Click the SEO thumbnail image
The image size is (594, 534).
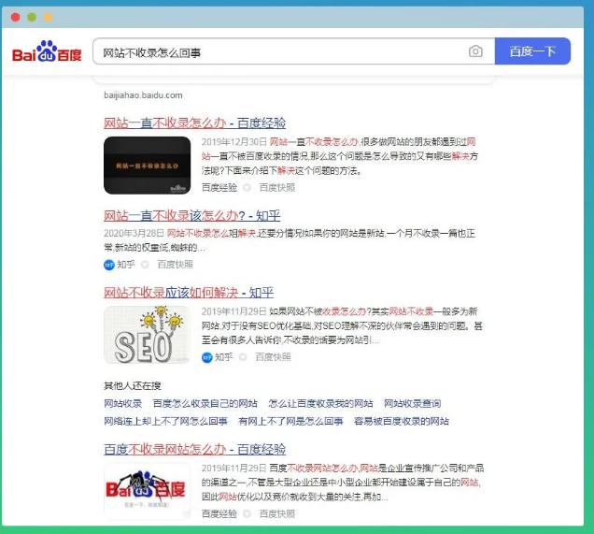(x=147, y=335)
